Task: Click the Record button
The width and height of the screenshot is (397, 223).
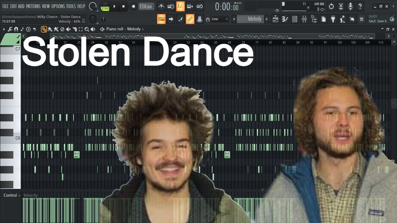Action: coord(133,6)
